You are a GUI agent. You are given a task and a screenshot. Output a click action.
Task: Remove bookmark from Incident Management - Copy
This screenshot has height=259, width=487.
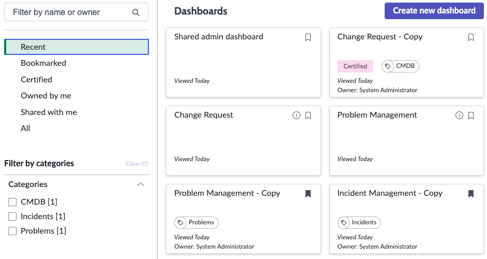471,194
